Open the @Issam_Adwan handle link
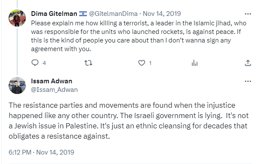This screenshot has width=259, height=164. pyautogui.click(x=54, y=90)
